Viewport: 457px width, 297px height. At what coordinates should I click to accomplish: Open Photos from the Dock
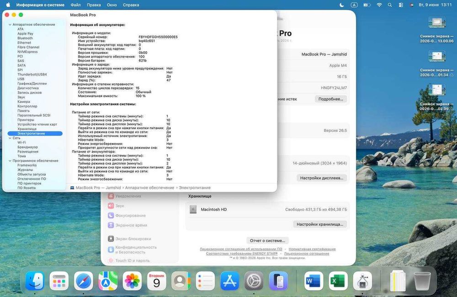132,281
